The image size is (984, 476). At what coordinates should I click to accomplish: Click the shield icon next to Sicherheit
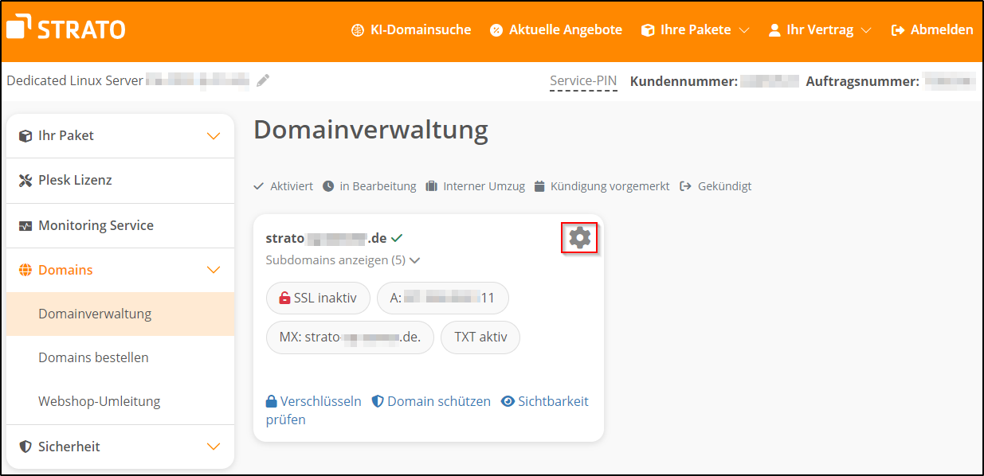pos(25,447)
